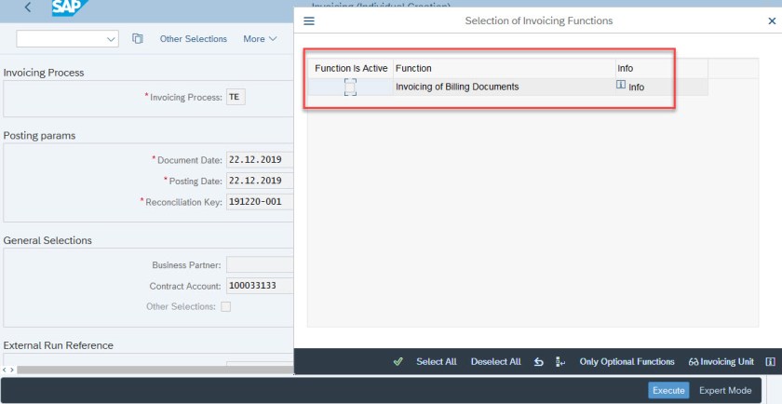The height and width of the screenshot is (404, 782).
Task: Select the Invoicing of Billing Documents cell
Action: point(505,87)
